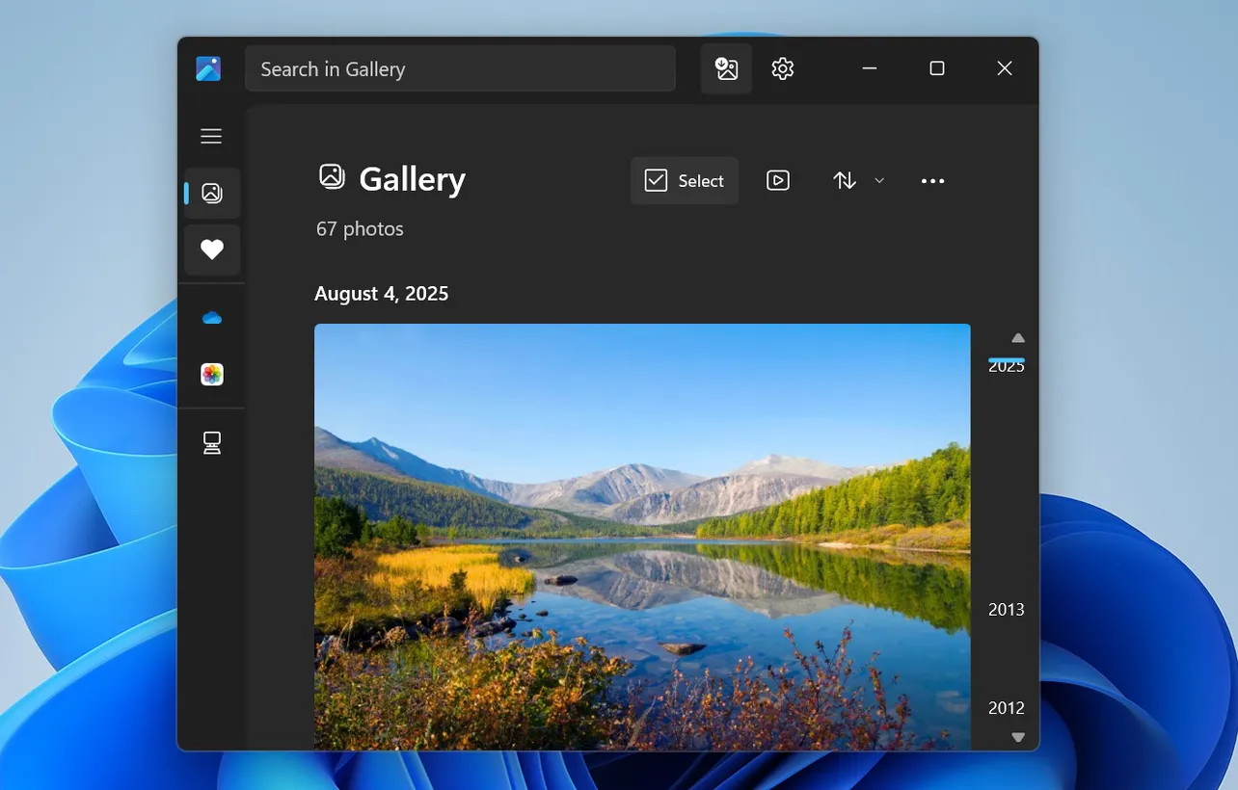Open the See more overflow menu options
Image resolution: width=1238 pixels, height=790 pixels.
tap(932, 179)
